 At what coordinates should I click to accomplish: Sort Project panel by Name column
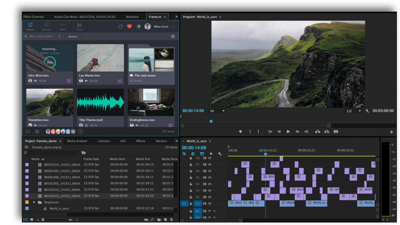click(x=38, y=159)
